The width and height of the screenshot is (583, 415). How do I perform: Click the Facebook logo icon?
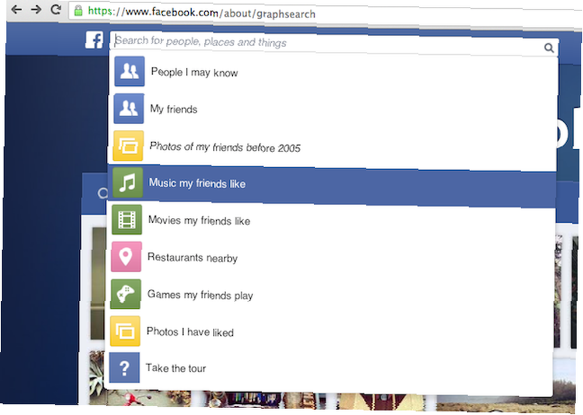94,40
